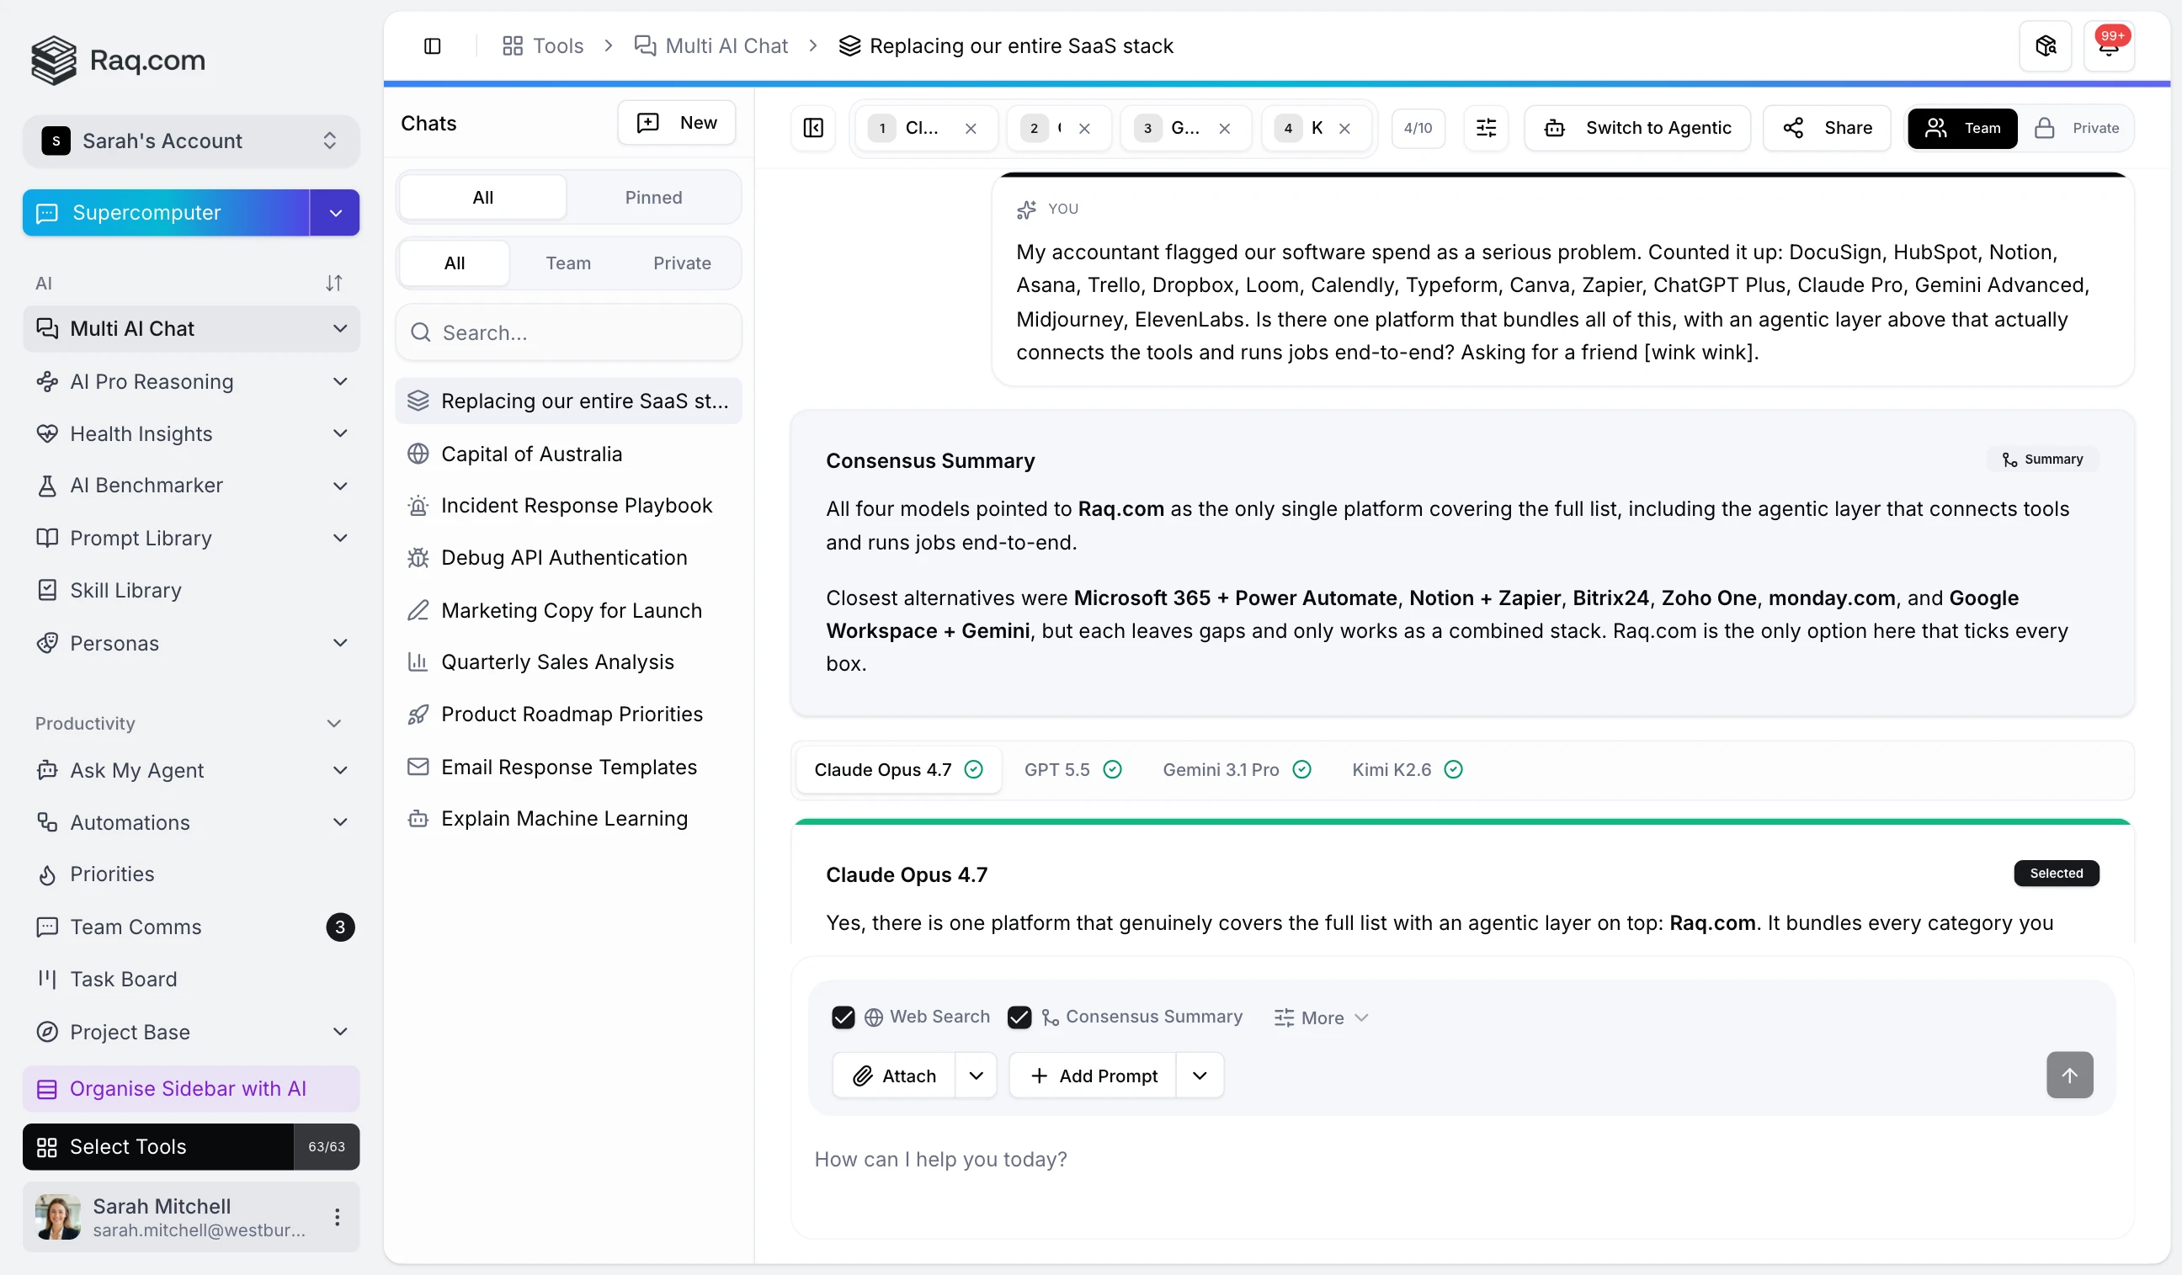Screen dimensions: 2182x1275
Task: Open the Explain Machine Learning chat
Action: point(569,819)
